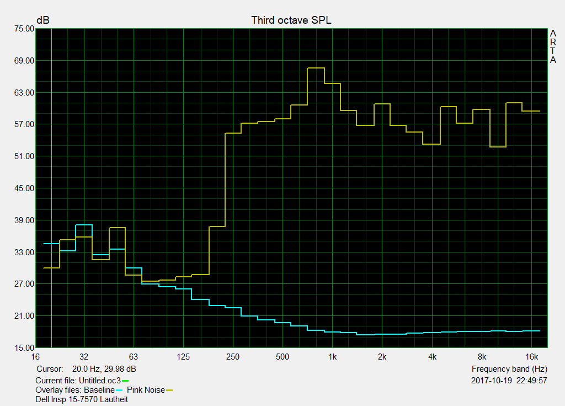
Task: Click the yellow Pink Noise color swatch
Action: point(169,391)
